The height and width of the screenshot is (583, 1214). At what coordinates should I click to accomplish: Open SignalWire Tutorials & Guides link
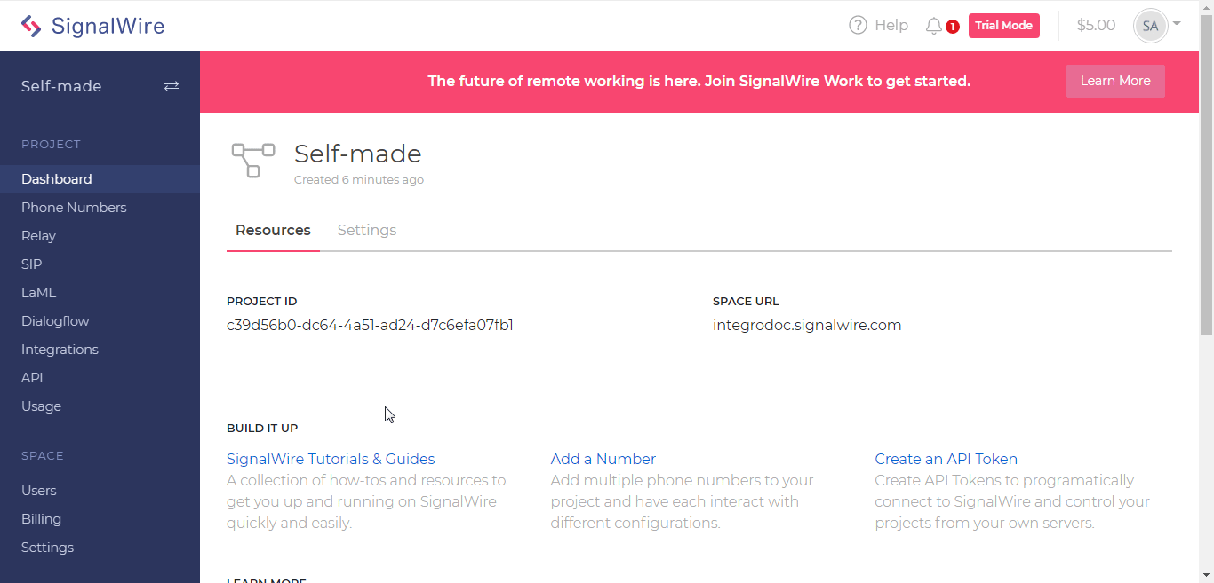[331, 459]
